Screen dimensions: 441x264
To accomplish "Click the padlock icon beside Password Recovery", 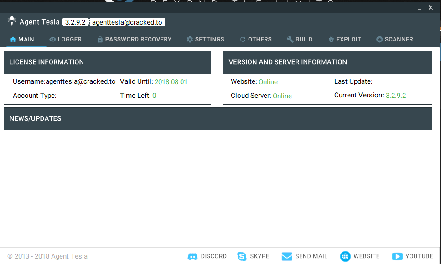I will coord(100,39).
